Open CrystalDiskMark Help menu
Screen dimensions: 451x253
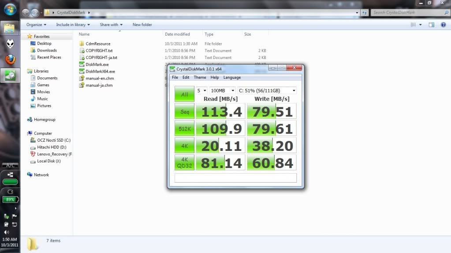215,77
